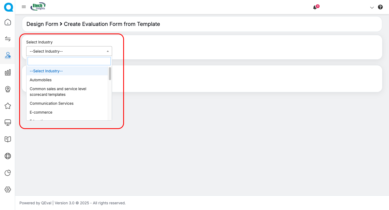Pick the E-commerce industry option
The image size is (389, 210).
coord(41,112)
